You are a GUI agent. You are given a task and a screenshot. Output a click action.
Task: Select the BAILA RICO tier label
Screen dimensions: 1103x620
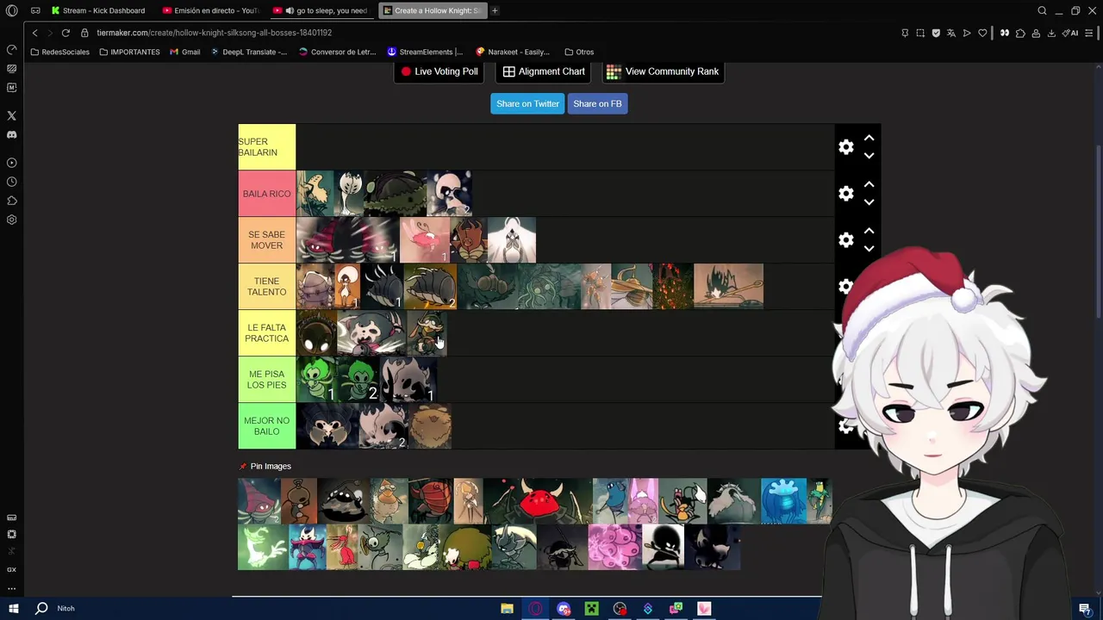[267, 194]
